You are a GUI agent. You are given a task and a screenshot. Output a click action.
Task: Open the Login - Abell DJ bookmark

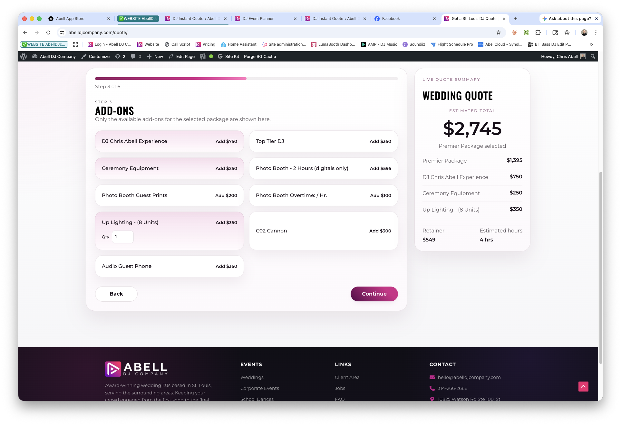109,44
